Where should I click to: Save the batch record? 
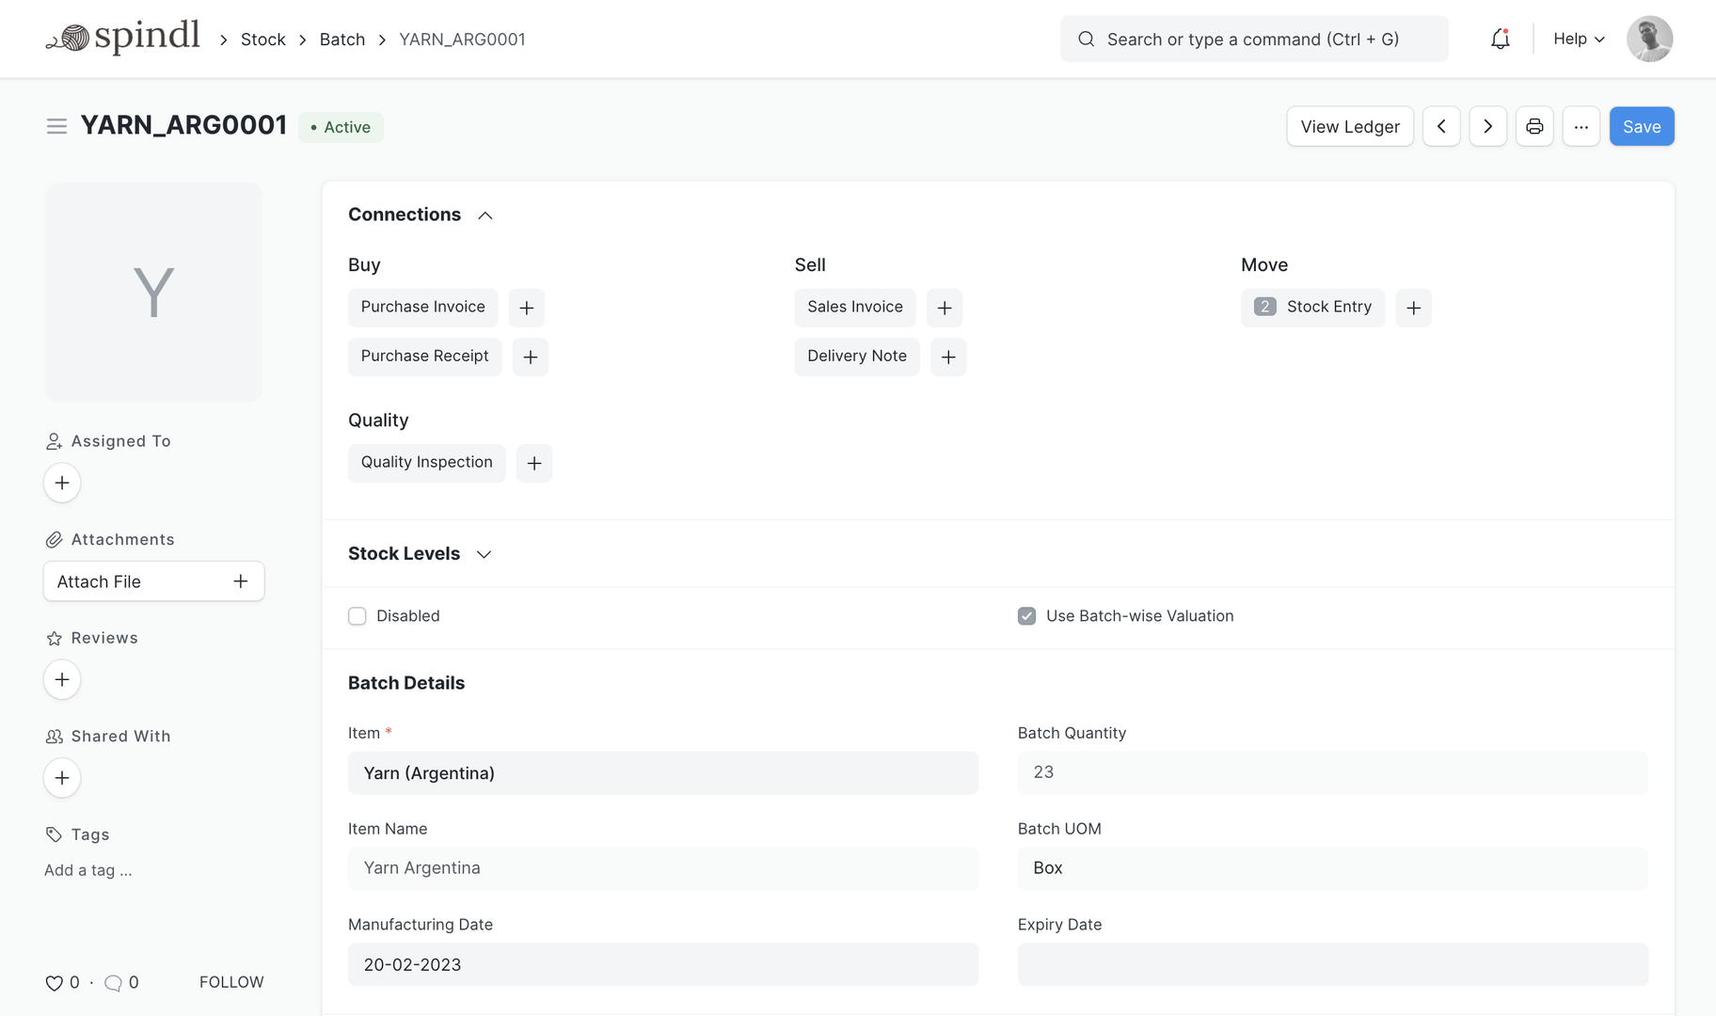(x=1641, y=126)
